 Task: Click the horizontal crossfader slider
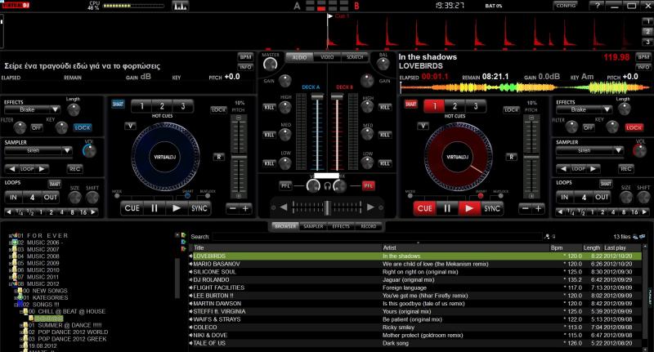click(326, 207)
